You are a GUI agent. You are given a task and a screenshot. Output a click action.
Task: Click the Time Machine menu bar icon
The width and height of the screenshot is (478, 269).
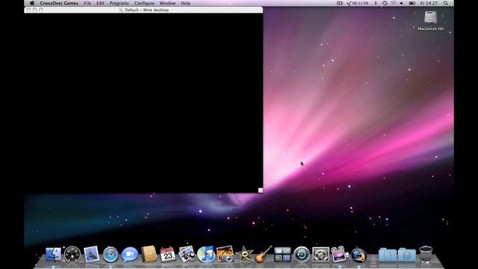point(385,3)
